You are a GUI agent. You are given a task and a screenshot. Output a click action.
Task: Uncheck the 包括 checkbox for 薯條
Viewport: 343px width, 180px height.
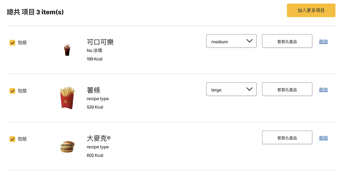[13, 91]
